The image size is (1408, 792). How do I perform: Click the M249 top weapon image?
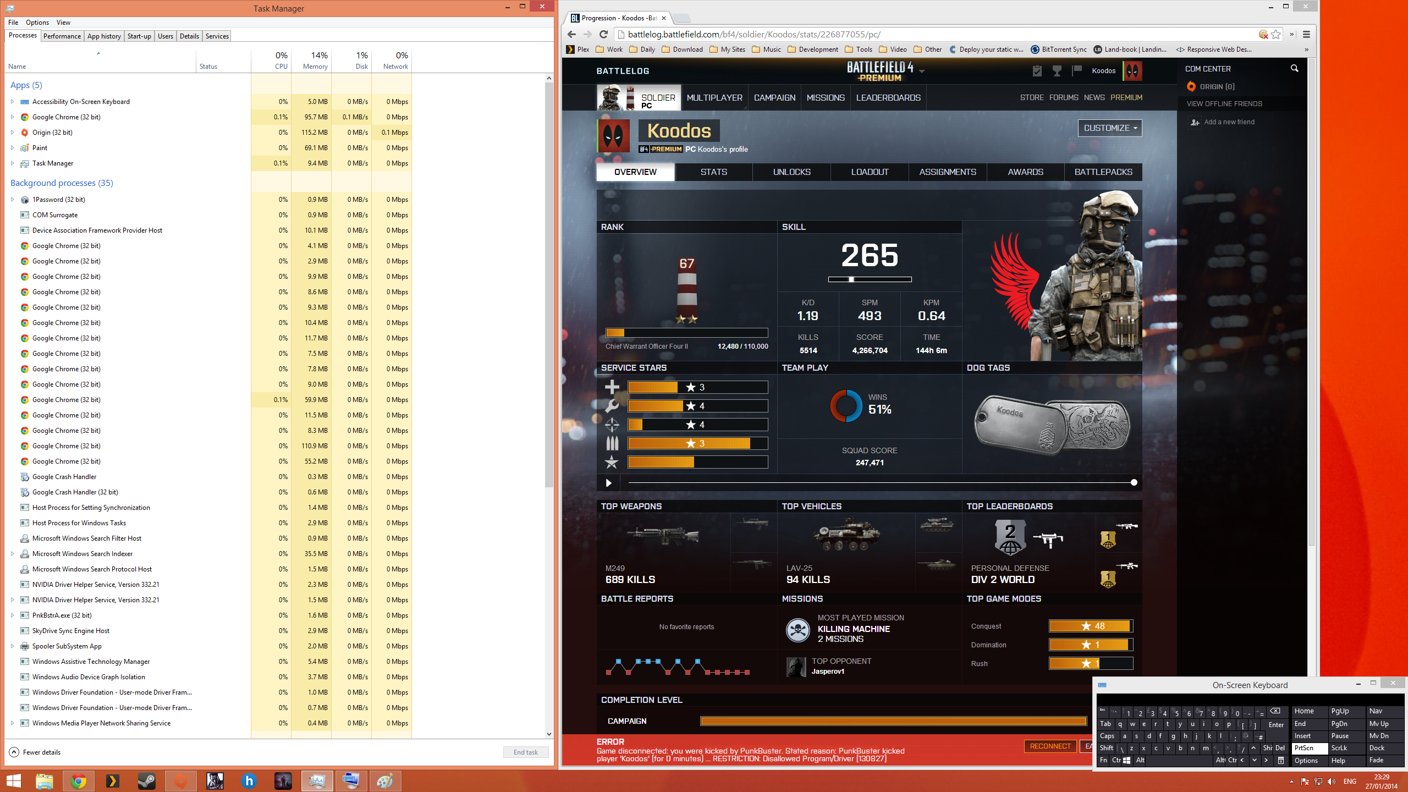click(x=663, y=536)
